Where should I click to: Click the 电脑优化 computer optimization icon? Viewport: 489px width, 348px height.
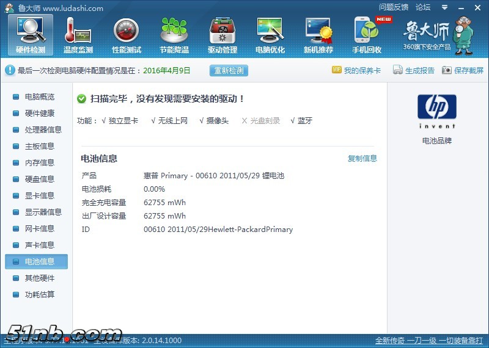270,35
